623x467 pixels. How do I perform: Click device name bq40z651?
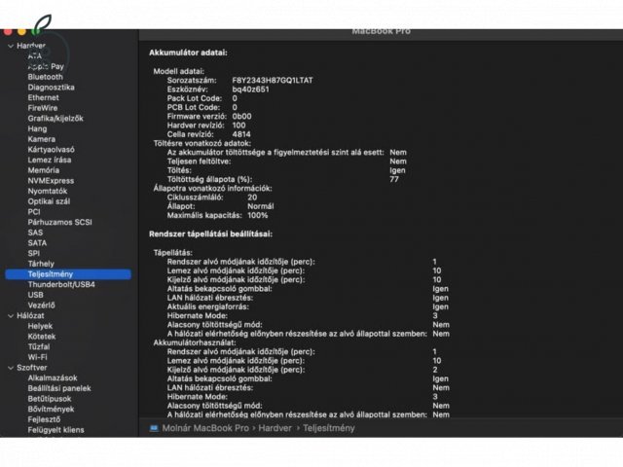[251, 90]
